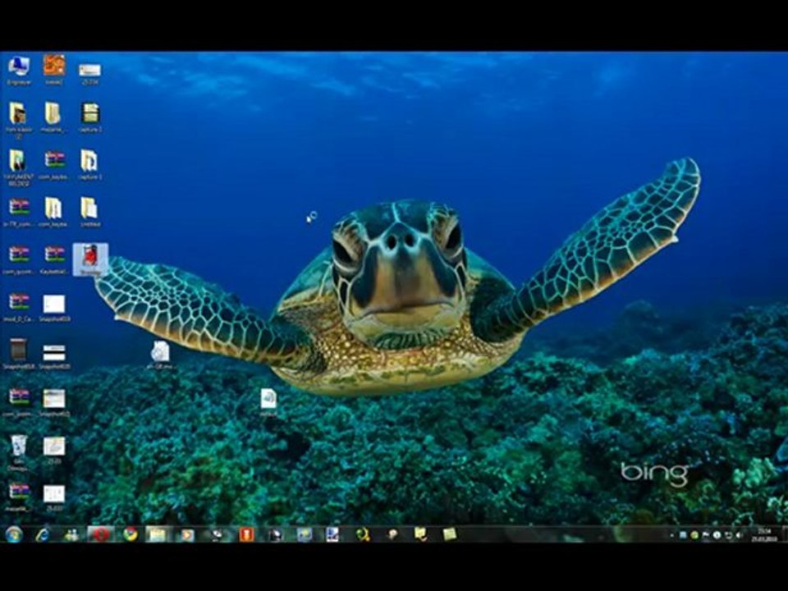
Task: Select the capture 2 desktop icon
Action: point(90,117)
